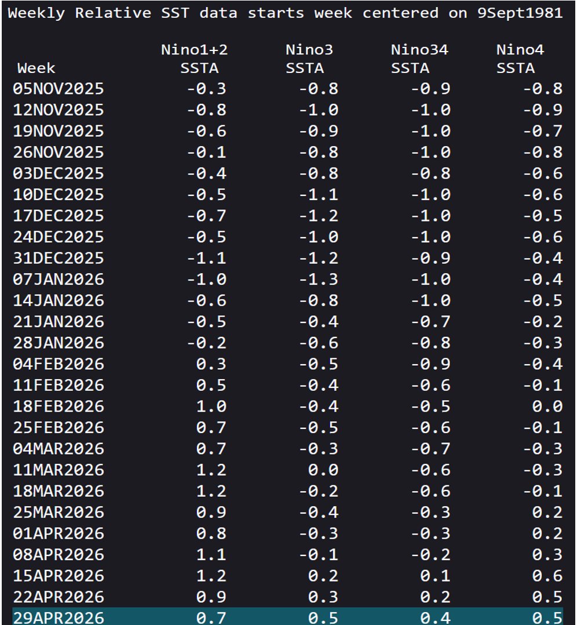Viewport: 577px width, 625px height.
Task: Click Nino4 value -0.2 for 21JAN2026
Action: click(543, 321)
